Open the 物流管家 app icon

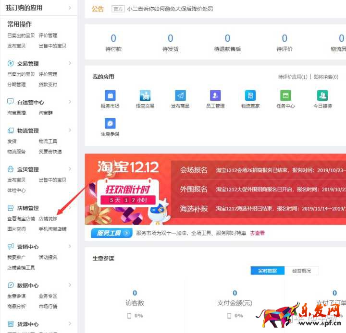click(x=250, y=95)
